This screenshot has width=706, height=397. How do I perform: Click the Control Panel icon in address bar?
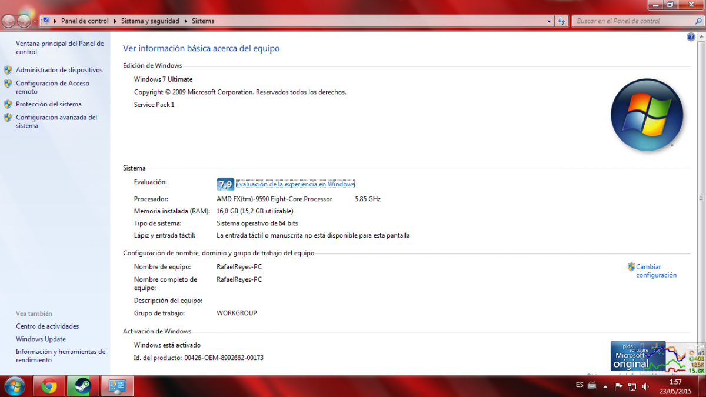pyautogui.click(x=45, y=21)
